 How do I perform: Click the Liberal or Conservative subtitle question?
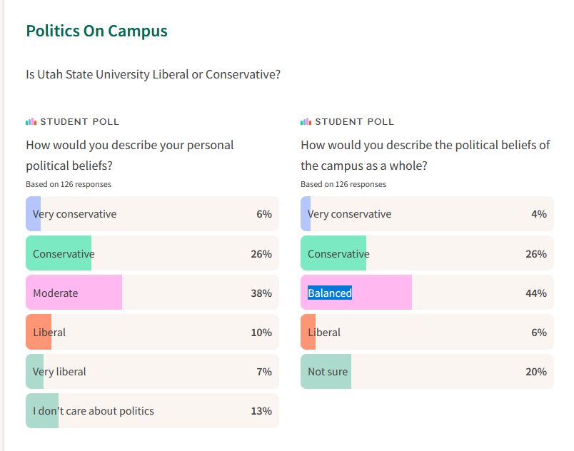click(x=153, y=74)
